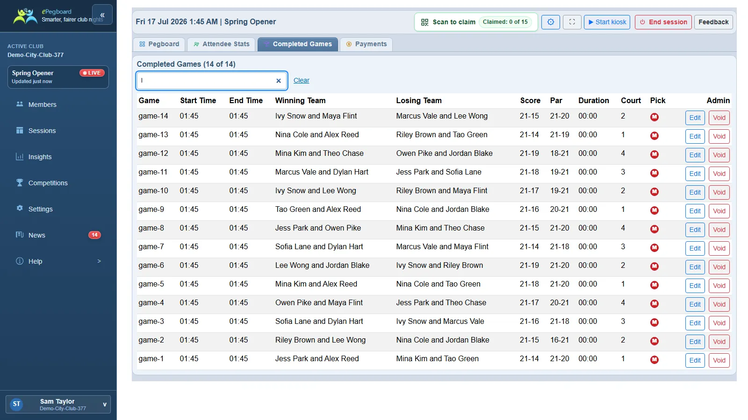Screen dimensions: 748x420
Task: Click the pick icon for game-4
Action: 654,304
